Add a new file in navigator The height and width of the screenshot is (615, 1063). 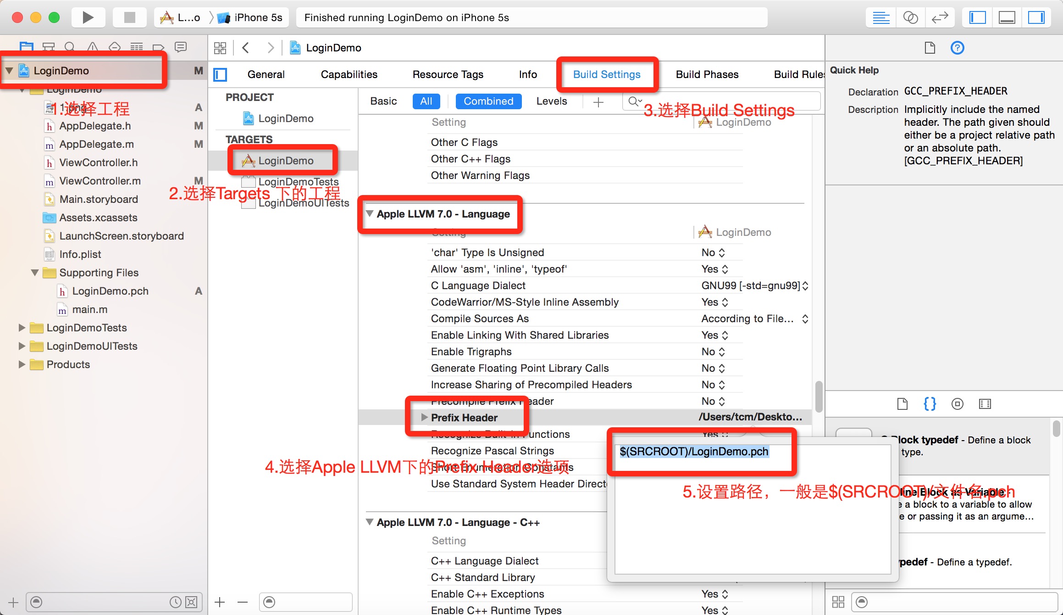[x=13, y=602]
